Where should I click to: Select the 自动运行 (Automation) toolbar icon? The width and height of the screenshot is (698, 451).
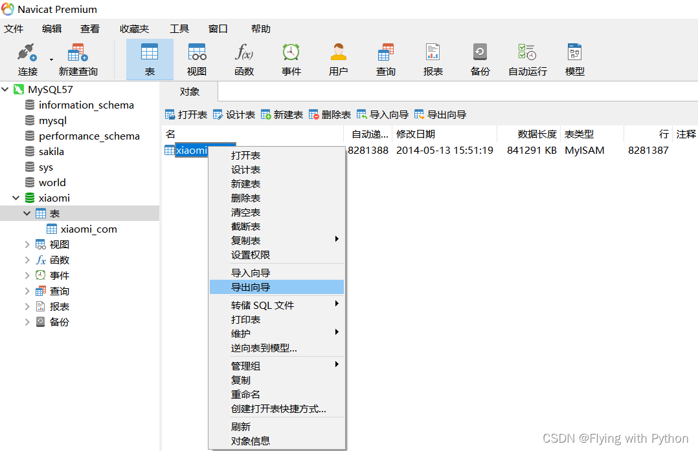click(x=527, y=58)
